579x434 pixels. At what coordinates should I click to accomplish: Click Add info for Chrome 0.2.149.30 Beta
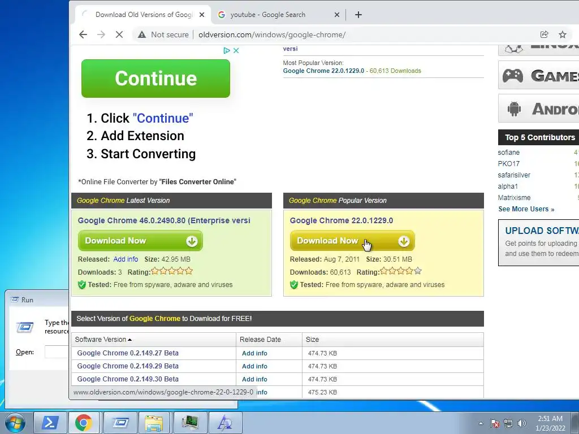254,379
